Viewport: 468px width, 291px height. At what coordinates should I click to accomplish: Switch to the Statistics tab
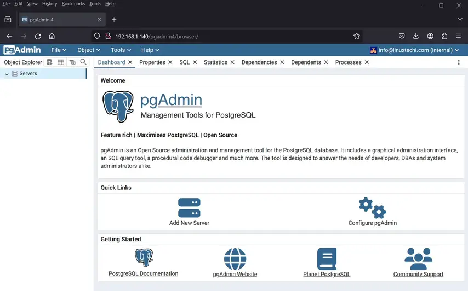(215, 62)
